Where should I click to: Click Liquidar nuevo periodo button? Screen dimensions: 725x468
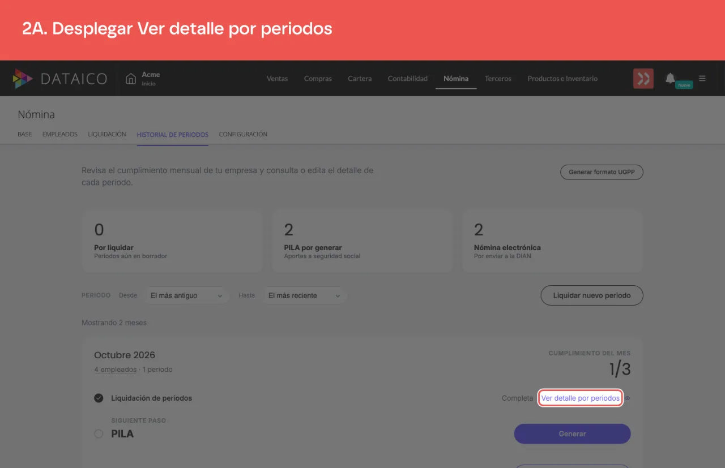[x=592, y=295]
